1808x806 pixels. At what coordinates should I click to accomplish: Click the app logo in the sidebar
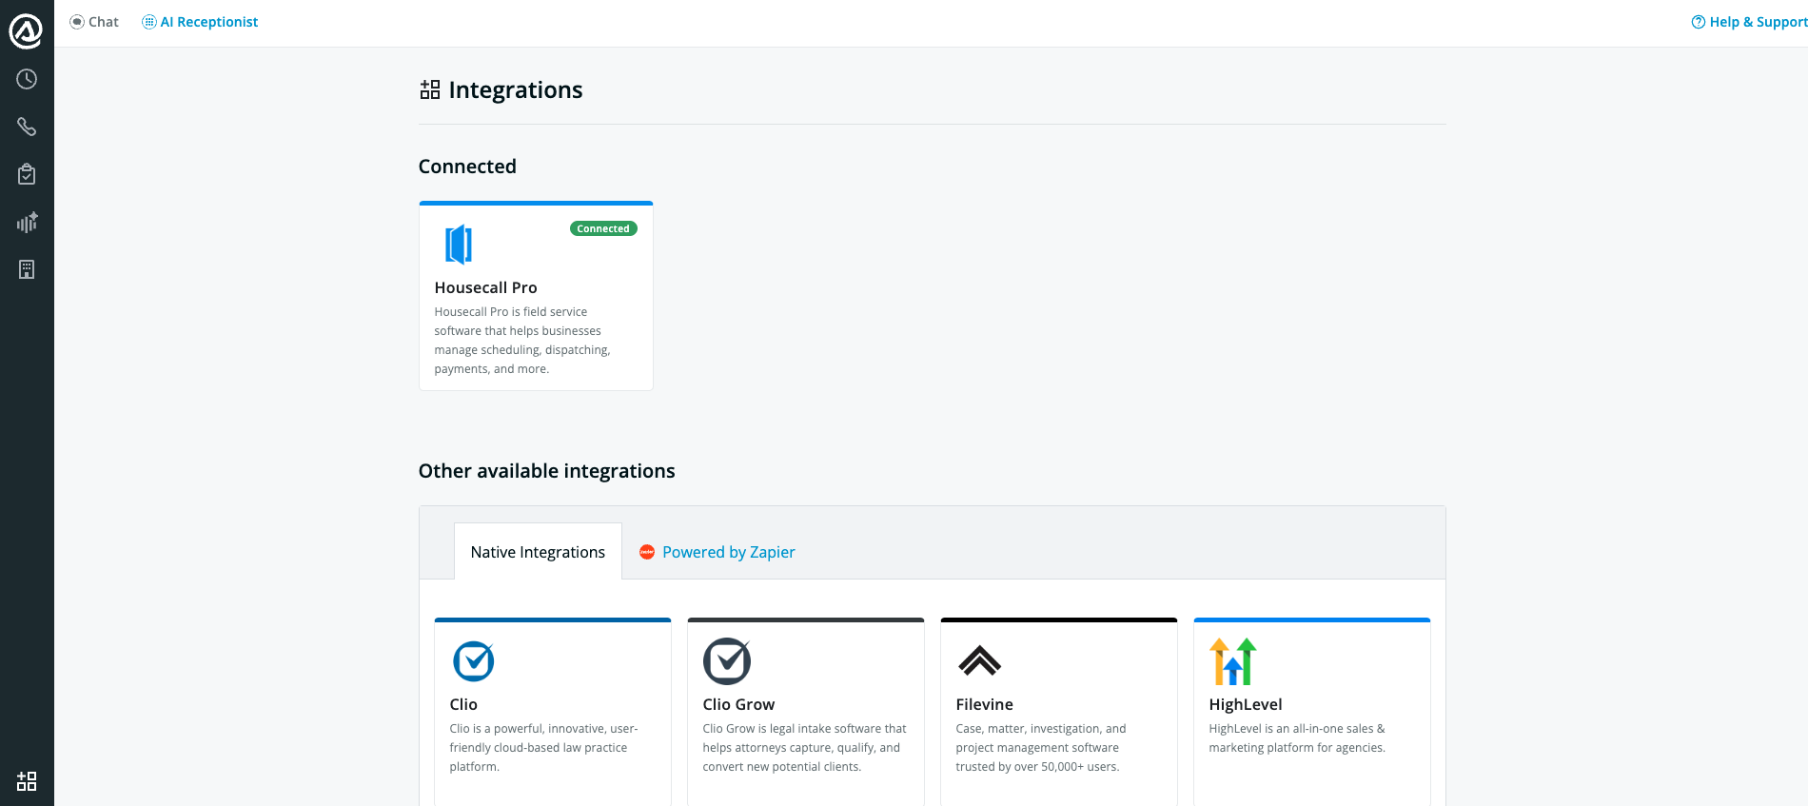coord(26,30)
